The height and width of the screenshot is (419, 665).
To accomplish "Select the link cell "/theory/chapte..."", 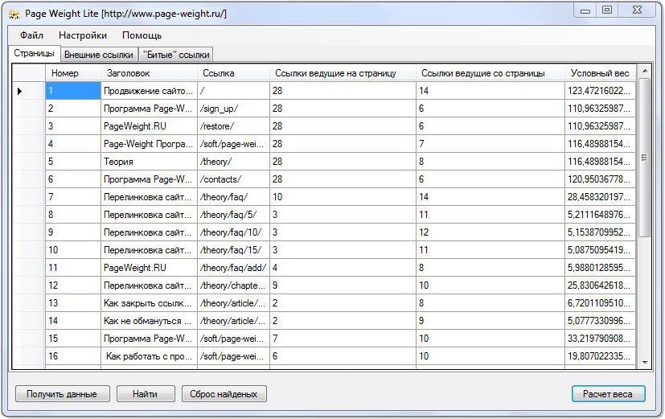I will tap(233, 285).
